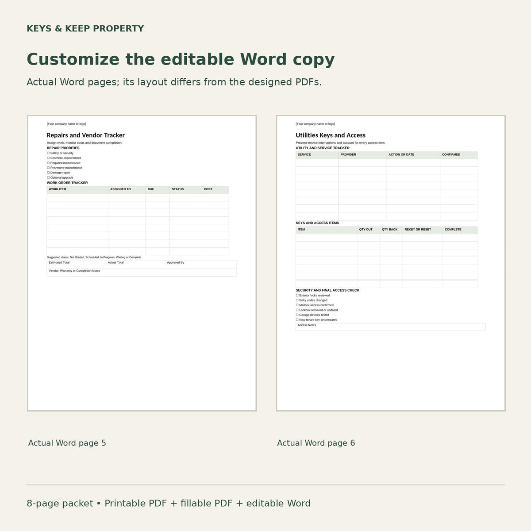Click the 8-page packet footer line
The image size is (531, 531).
pos(169,504)
